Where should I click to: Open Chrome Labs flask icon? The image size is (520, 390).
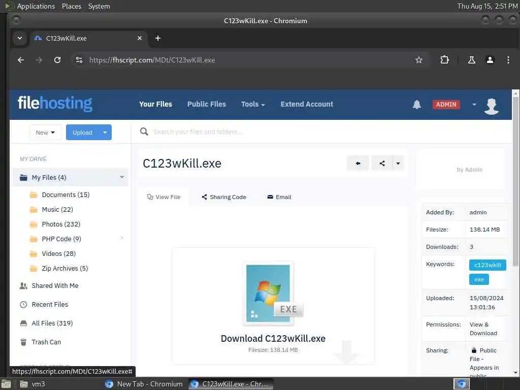point(472,60)
